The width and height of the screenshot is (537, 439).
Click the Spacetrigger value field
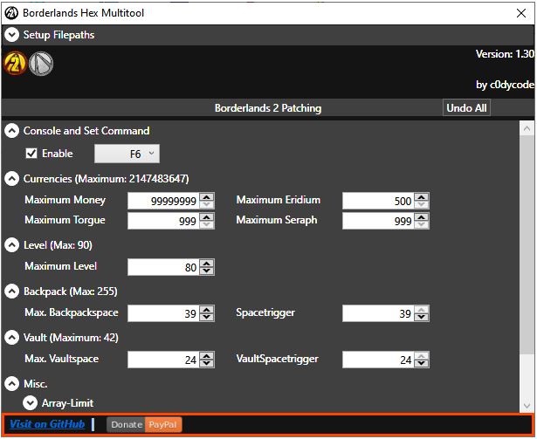click(x=378, y=313)
